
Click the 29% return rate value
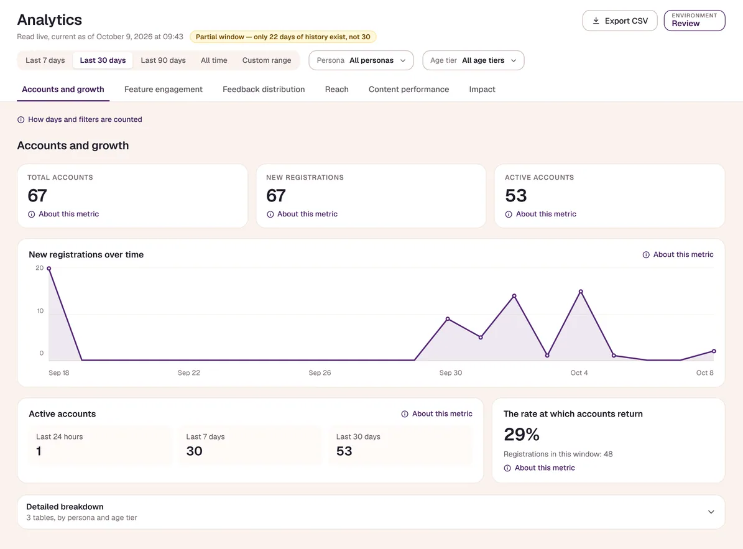coord(521,435)
